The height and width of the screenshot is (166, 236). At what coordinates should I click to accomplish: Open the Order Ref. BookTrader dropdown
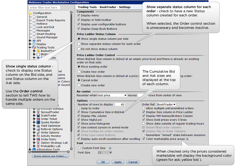click(166, 105)
